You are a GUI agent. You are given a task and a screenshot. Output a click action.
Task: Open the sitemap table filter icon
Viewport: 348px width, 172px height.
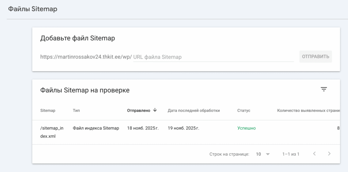click(x=324, y=89)
